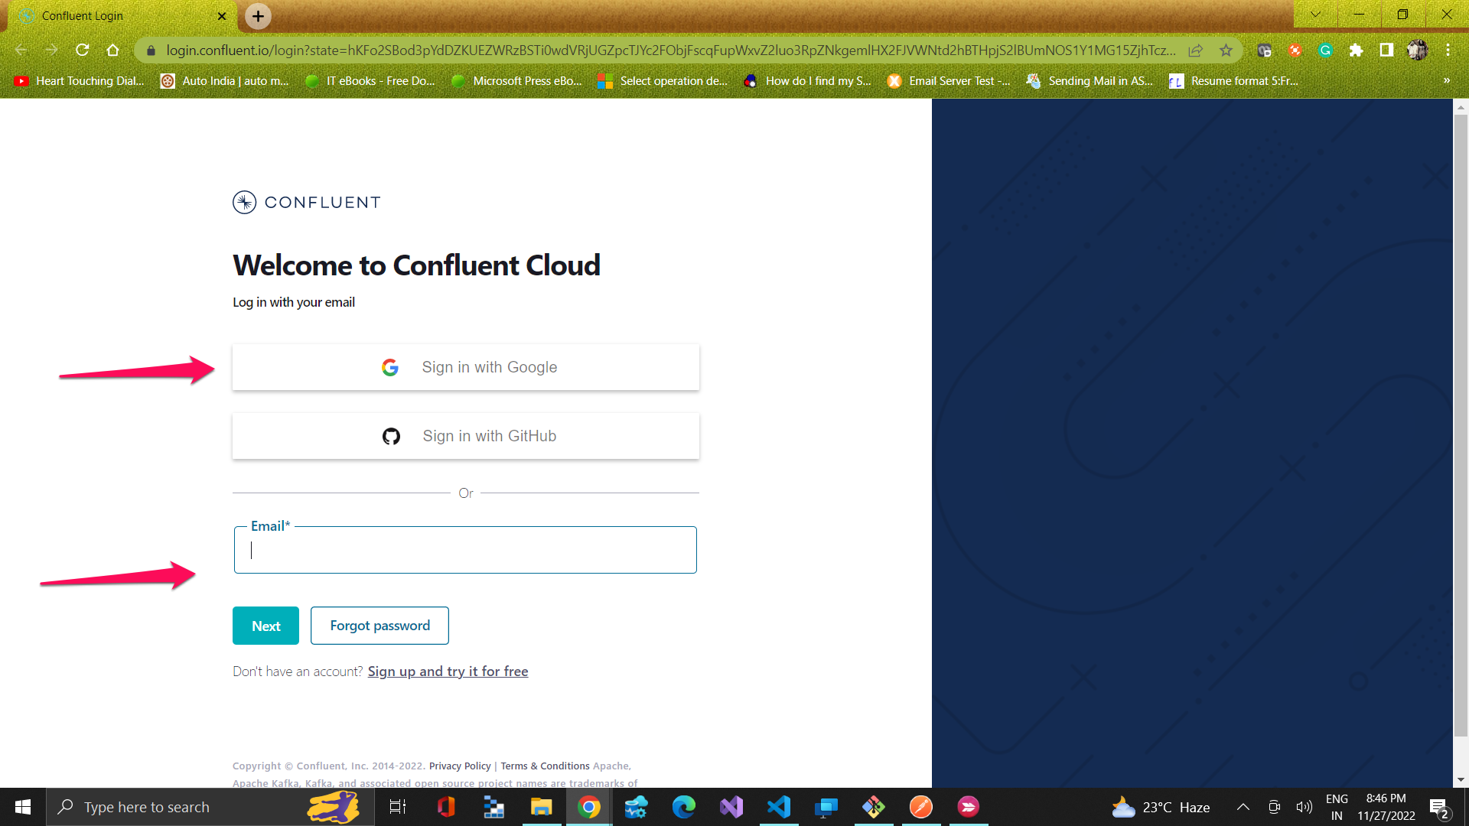
Task: Click the GitHub logo in the sign-in option
Action: pos(391,436)
